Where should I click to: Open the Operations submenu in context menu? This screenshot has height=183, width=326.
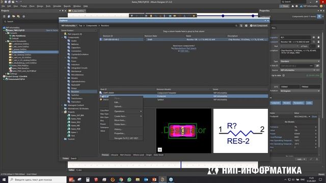click(x=126, y=111)
